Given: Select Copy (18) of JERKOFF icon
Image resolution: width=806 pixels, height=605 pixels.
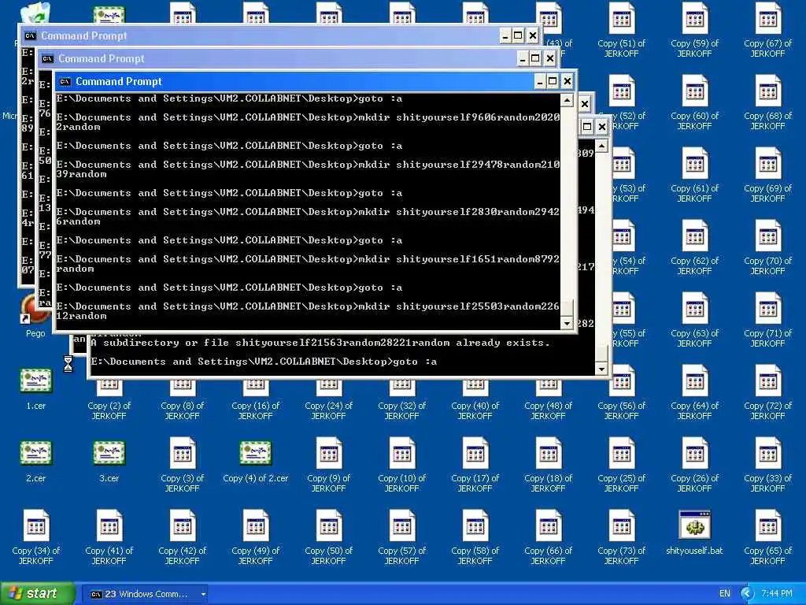Looking at the screenshot, I should pos(548,453).
